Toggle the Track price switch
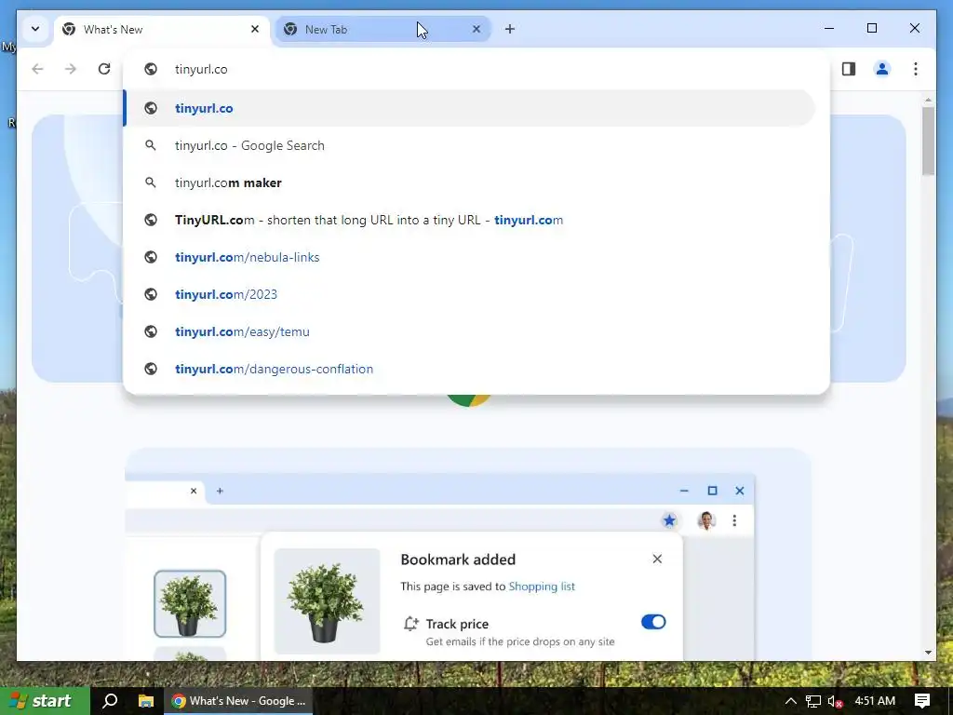This screenshot has height=715, width=953. coord(653,622)
